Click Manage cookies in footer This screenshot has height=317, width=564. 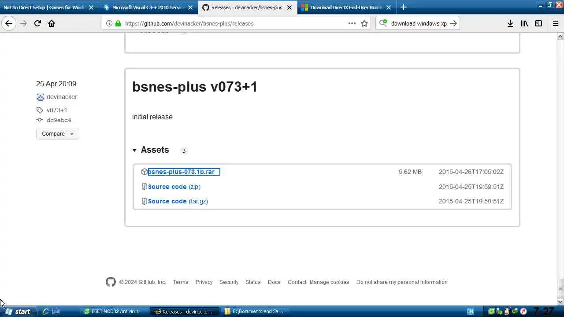pyautogui.click(x=329, y=282)
